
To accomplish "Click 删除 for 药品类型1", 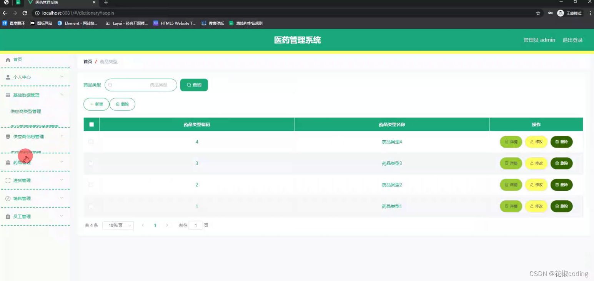I will 562,206.
